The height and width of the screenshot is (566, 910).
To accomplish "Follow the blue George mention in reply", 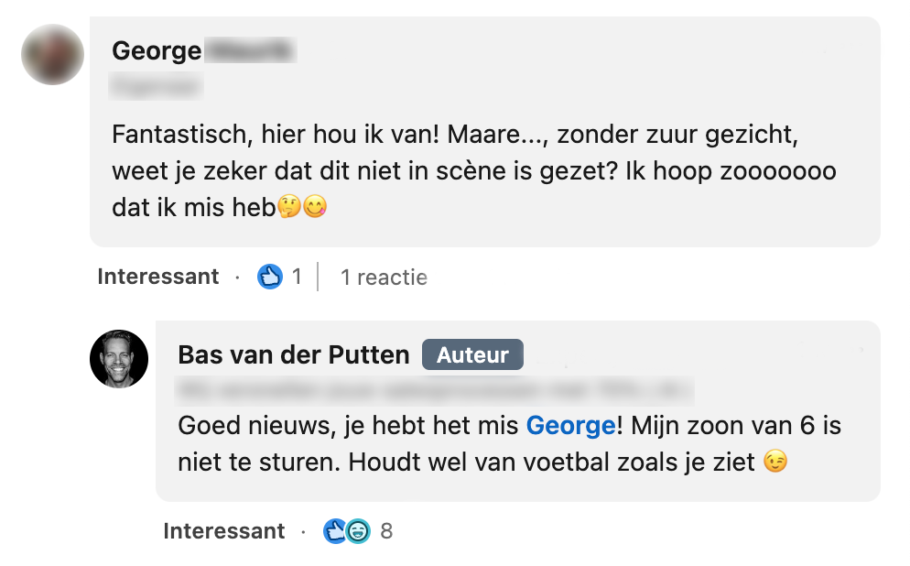I will (x=569, y=426).
